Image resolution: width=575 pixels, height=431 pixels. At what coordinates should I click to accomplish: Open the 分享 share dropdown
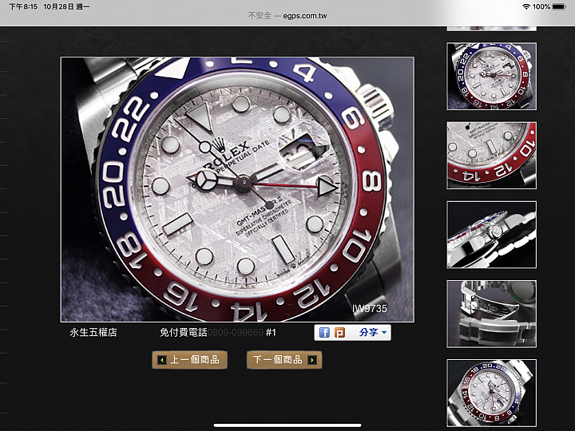click(373, 332)
